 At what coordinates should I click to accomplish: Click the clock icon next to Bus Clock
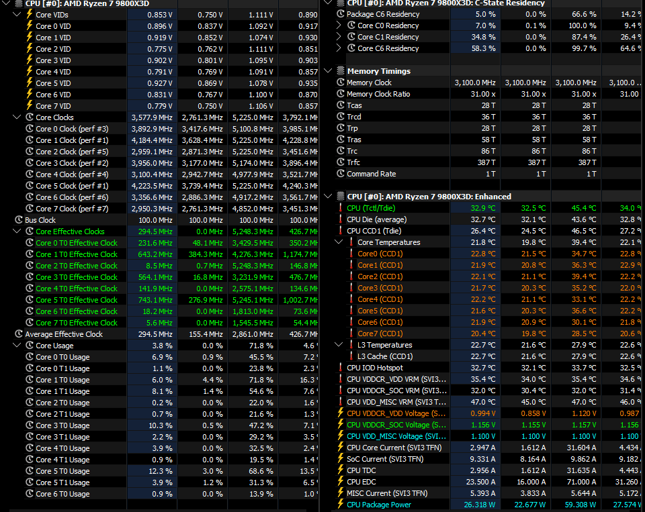click(19, 220)
